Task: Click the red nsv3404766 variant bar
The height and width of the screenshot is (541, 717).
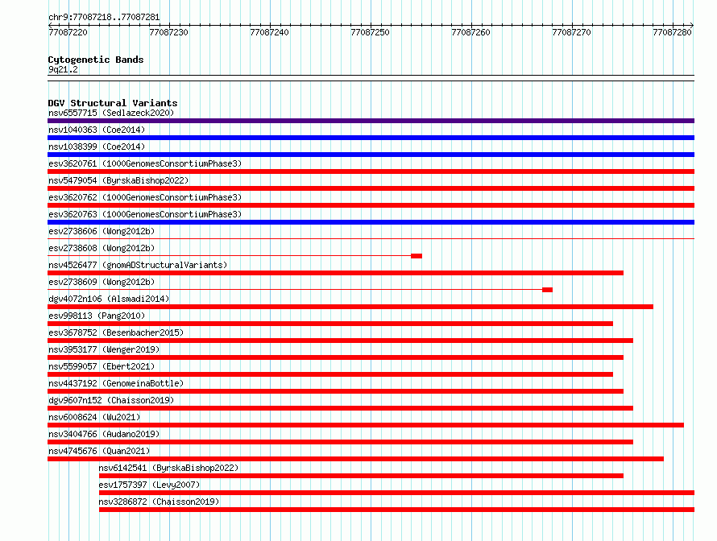Action: tap(340, 442)
